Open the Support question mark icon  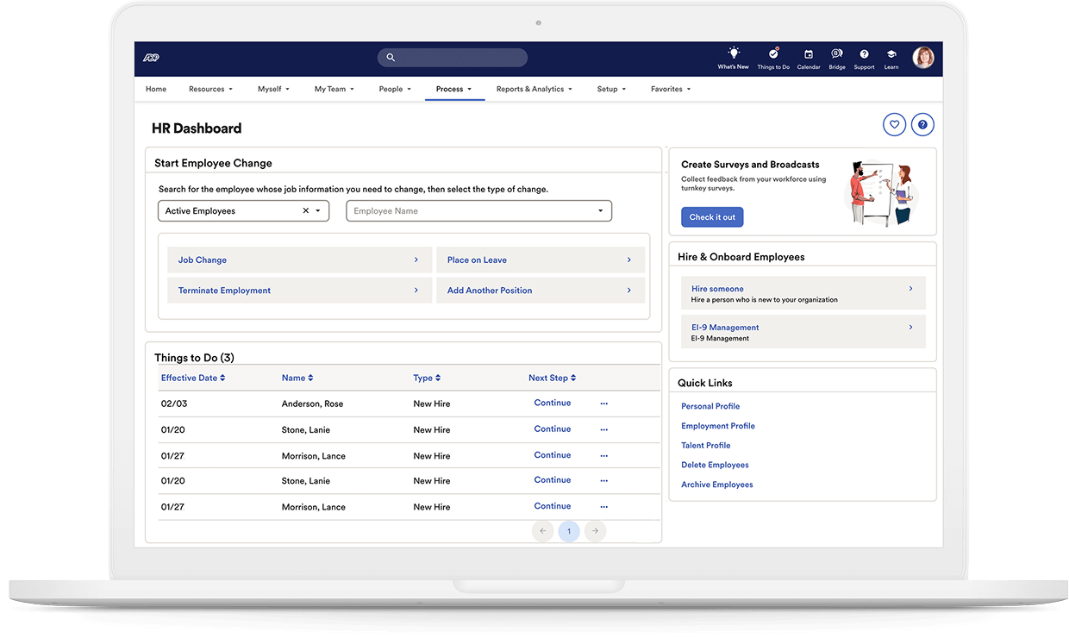[x=864, y=54]
